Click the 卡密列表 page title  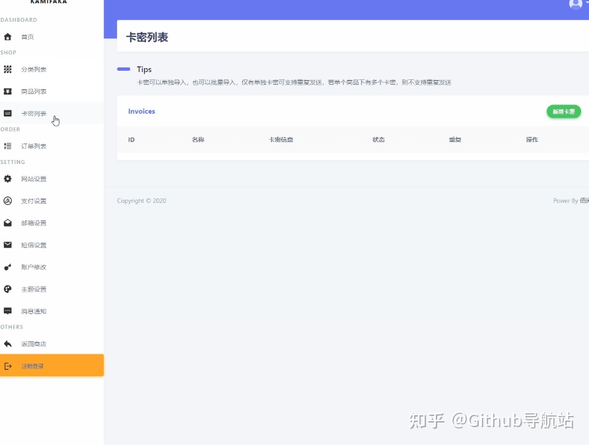147,37
